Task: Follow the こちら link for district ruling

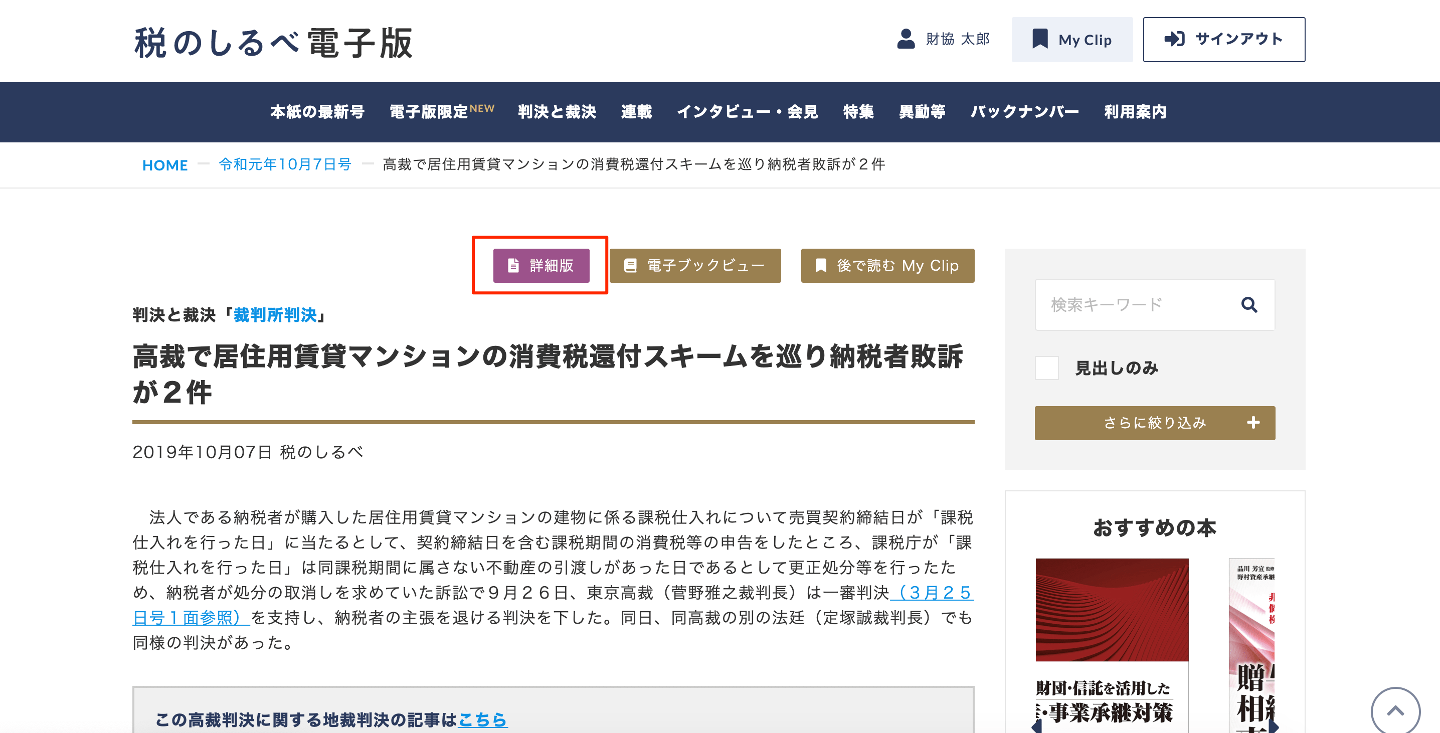Action: 482,719
